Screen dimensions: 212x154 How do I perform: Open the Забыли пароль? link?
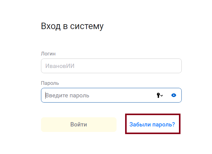152,125
